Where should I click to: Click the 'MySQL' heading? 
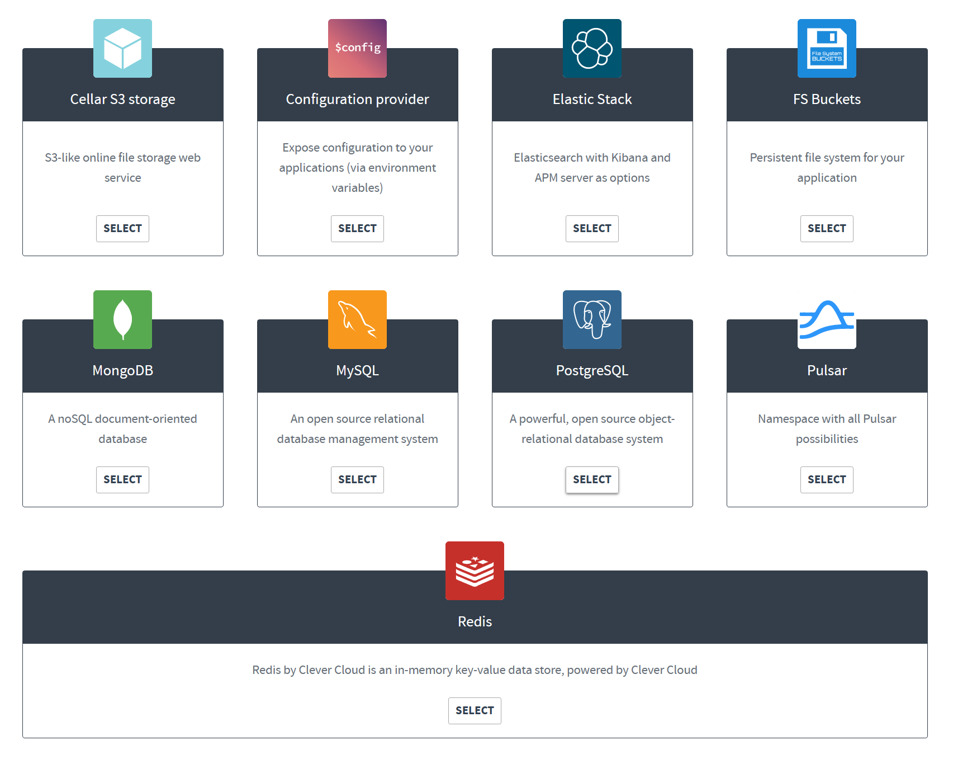(357, 371)
